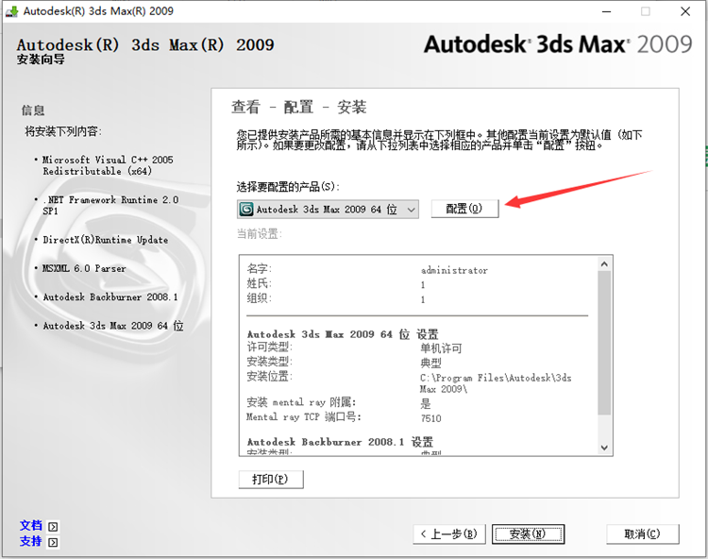
Task: Click the TCP port value '7510'
Action: 430,418
